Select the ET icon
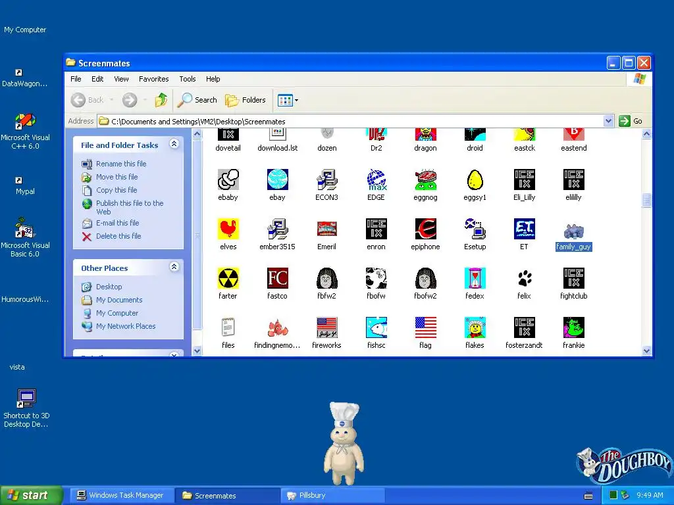Image resolution: width=674 pixels, height=505 pixels. [525, 229]
